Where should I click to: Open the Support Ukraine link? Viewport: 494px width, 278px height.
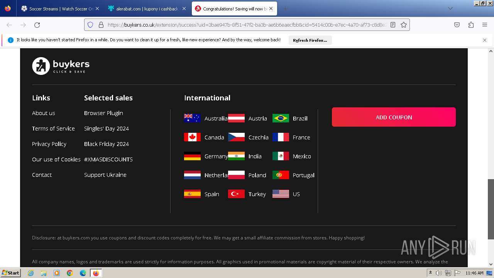pos(105,175)
